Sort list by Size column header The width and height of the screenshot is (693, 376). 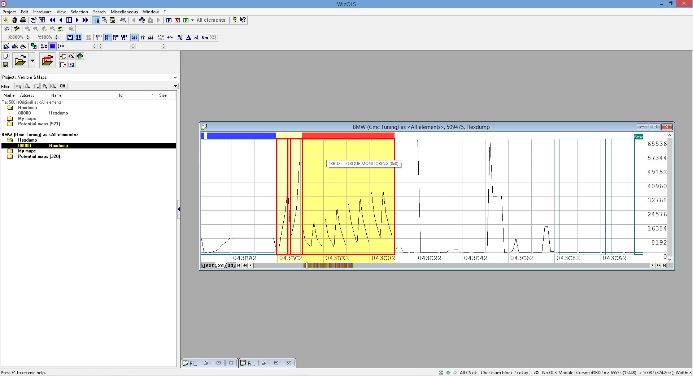click(x=163, y=95)
